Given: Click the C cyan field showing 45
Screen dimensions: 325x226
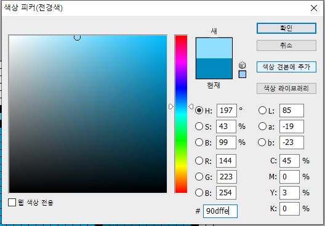Looking at the screenshot, I should 289,161.
